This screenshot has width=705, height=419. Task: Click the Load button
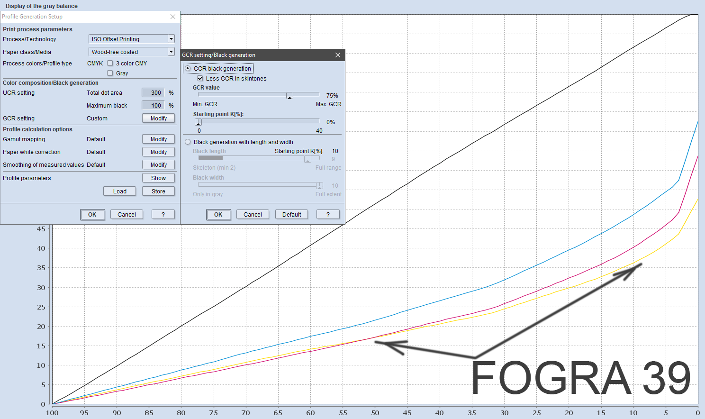pyautogui.click(x=120, y=191)
